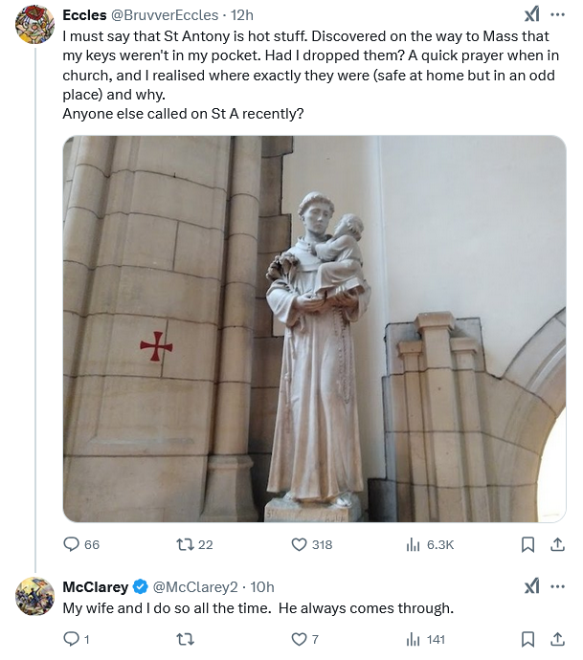
Task: View analytics showing 6.3K views
Action: click(414, 544)
